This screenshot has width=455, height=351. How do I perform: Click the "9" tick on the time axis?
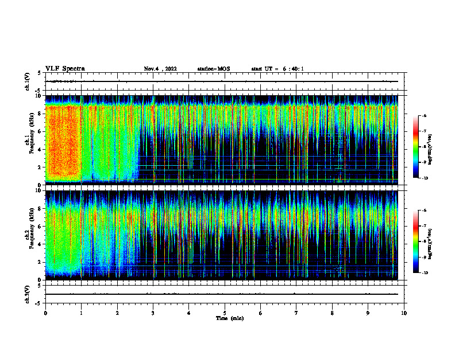(x=368, y=313)
